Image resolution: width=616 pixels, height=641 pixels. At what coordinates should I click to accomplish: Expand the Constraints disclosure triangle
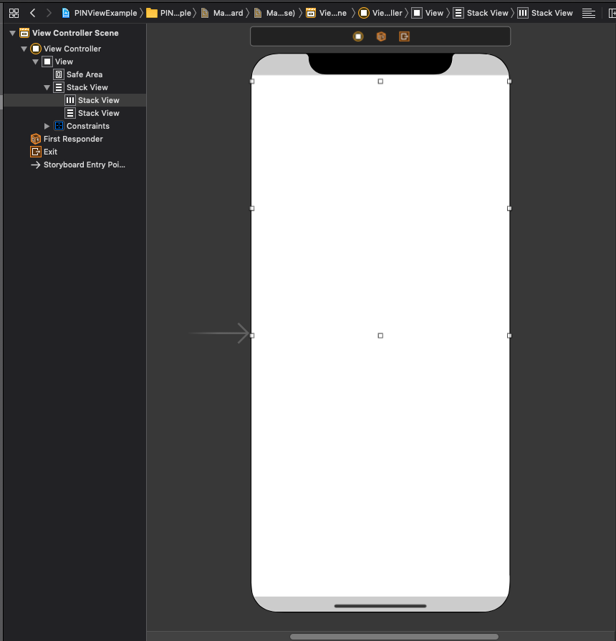(47, 126)
